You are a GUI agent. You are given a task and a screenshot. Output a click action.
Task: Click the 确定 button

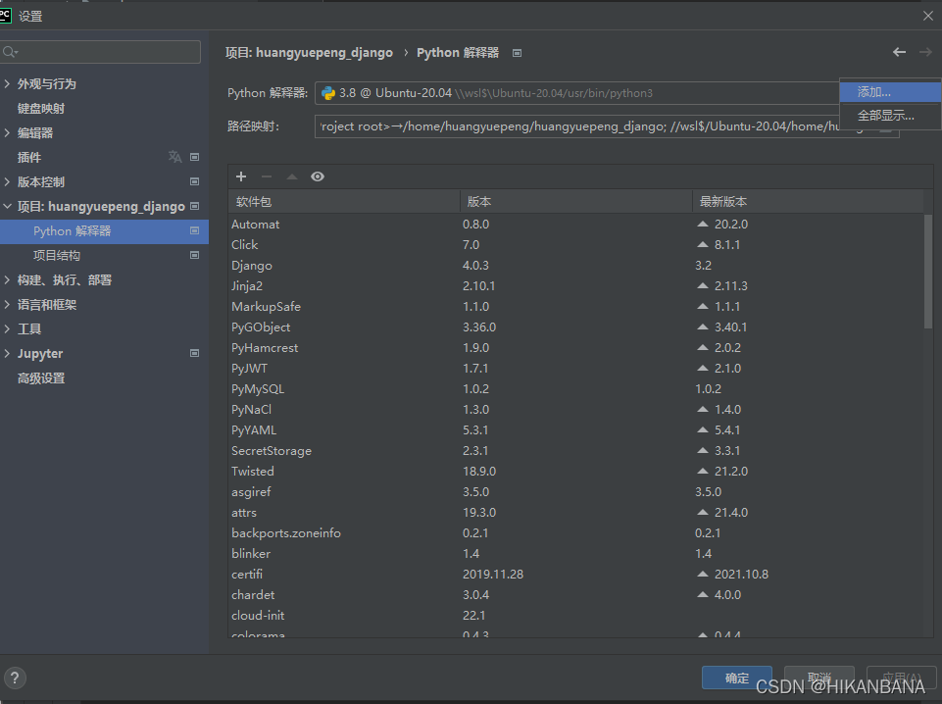(x=736, y=678)
